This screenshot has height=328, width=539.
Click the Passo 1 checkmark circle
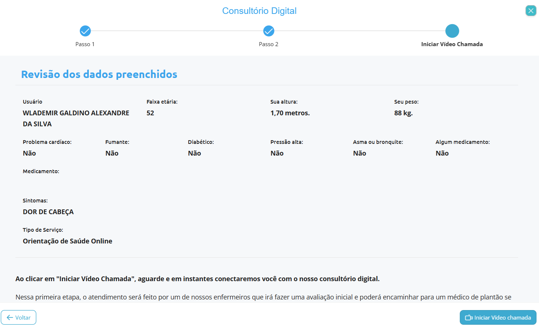(x=85, y=31)
